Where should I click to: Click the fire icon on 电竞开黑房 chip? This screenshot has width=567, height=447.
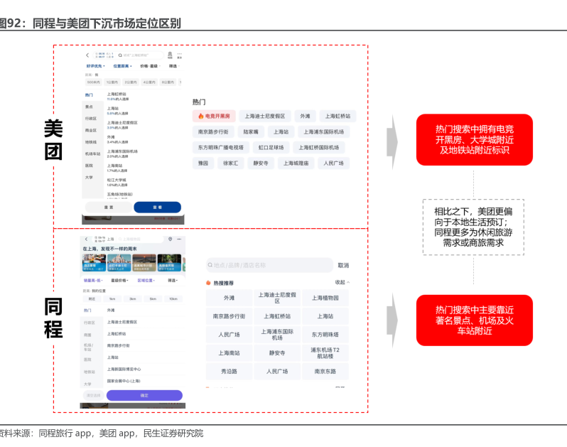(x=201, y=116)
